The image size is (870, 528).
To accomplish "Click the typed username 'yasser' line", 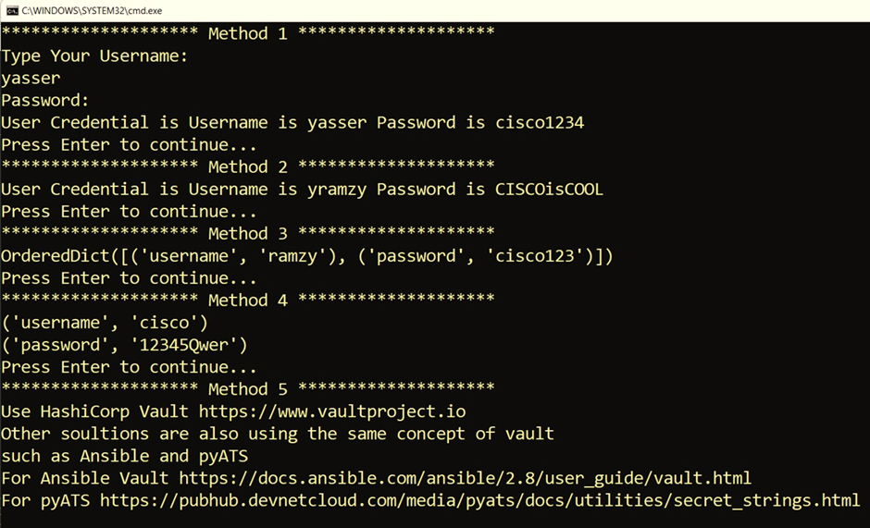I will click(31, 79).
